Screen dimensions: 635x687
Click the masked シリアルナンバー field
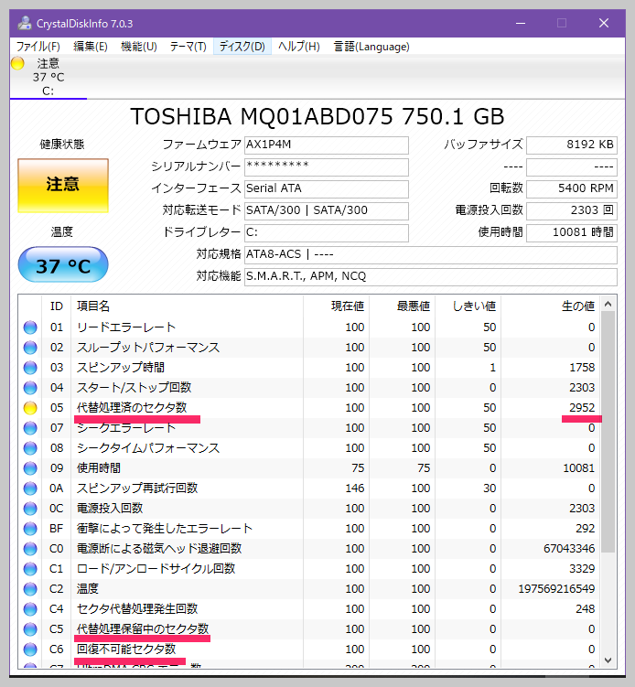[327, 166]
